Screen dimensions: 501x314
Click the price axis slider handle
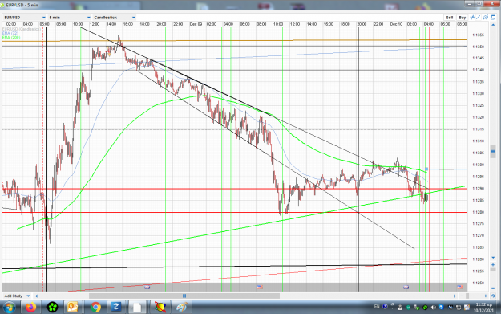coord(493,152)
